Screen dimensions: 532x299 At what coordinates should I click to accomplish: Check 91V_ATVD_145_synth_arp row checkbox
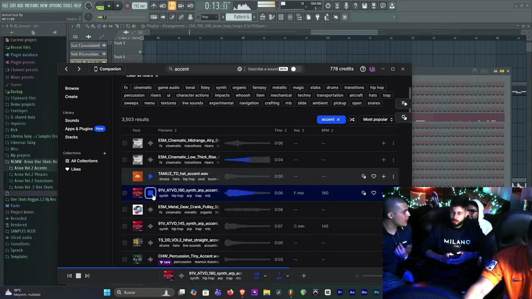[125, 226]
